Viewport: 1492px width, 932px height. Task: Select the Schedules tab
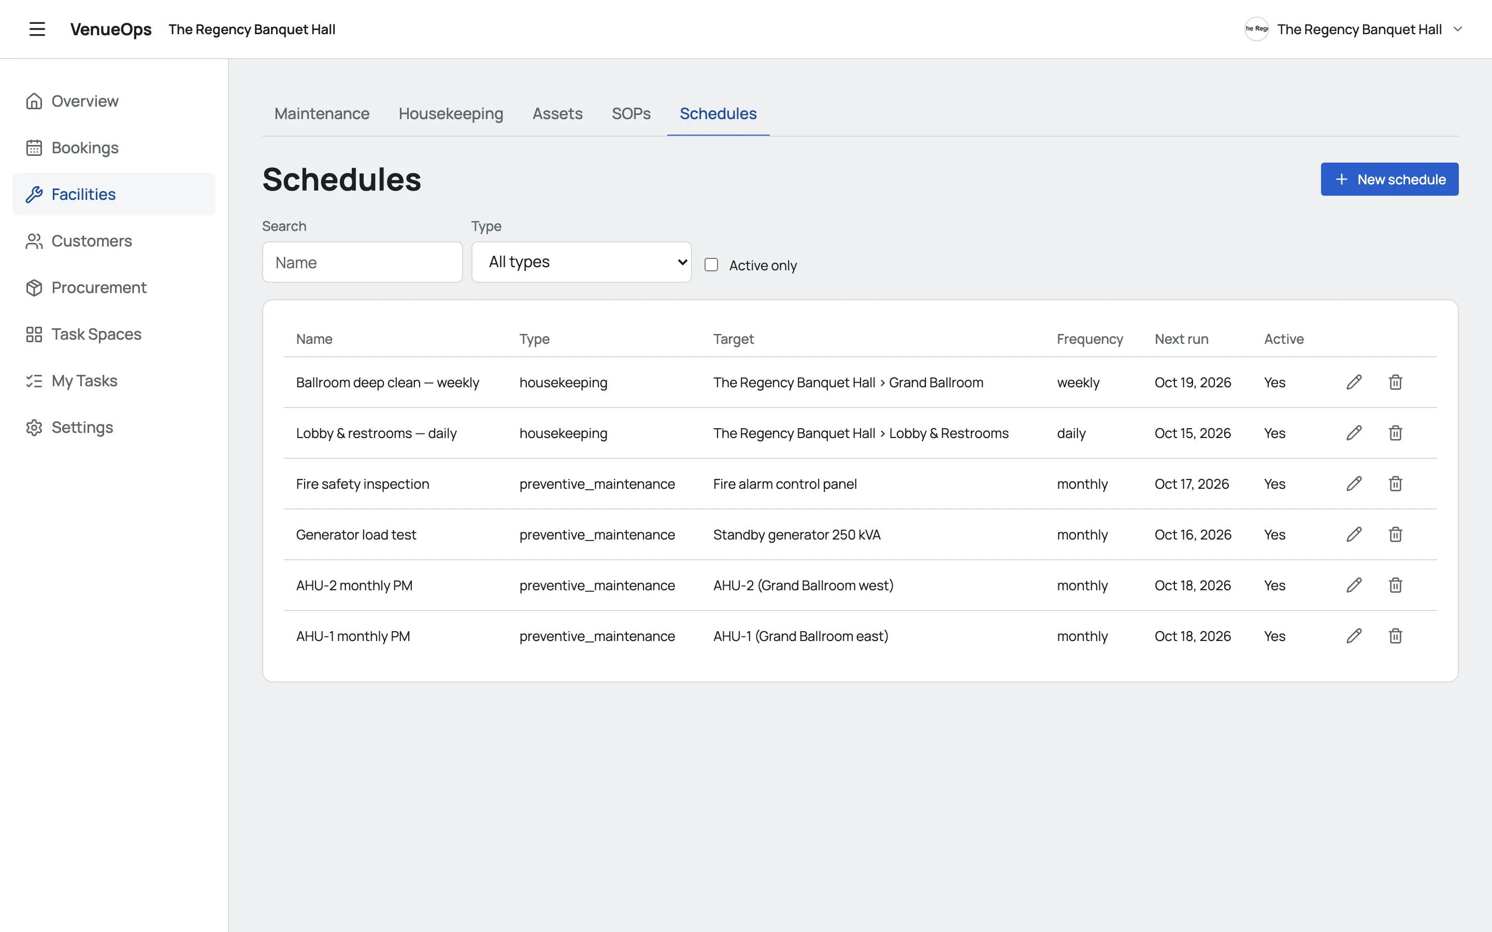[718, 113]
